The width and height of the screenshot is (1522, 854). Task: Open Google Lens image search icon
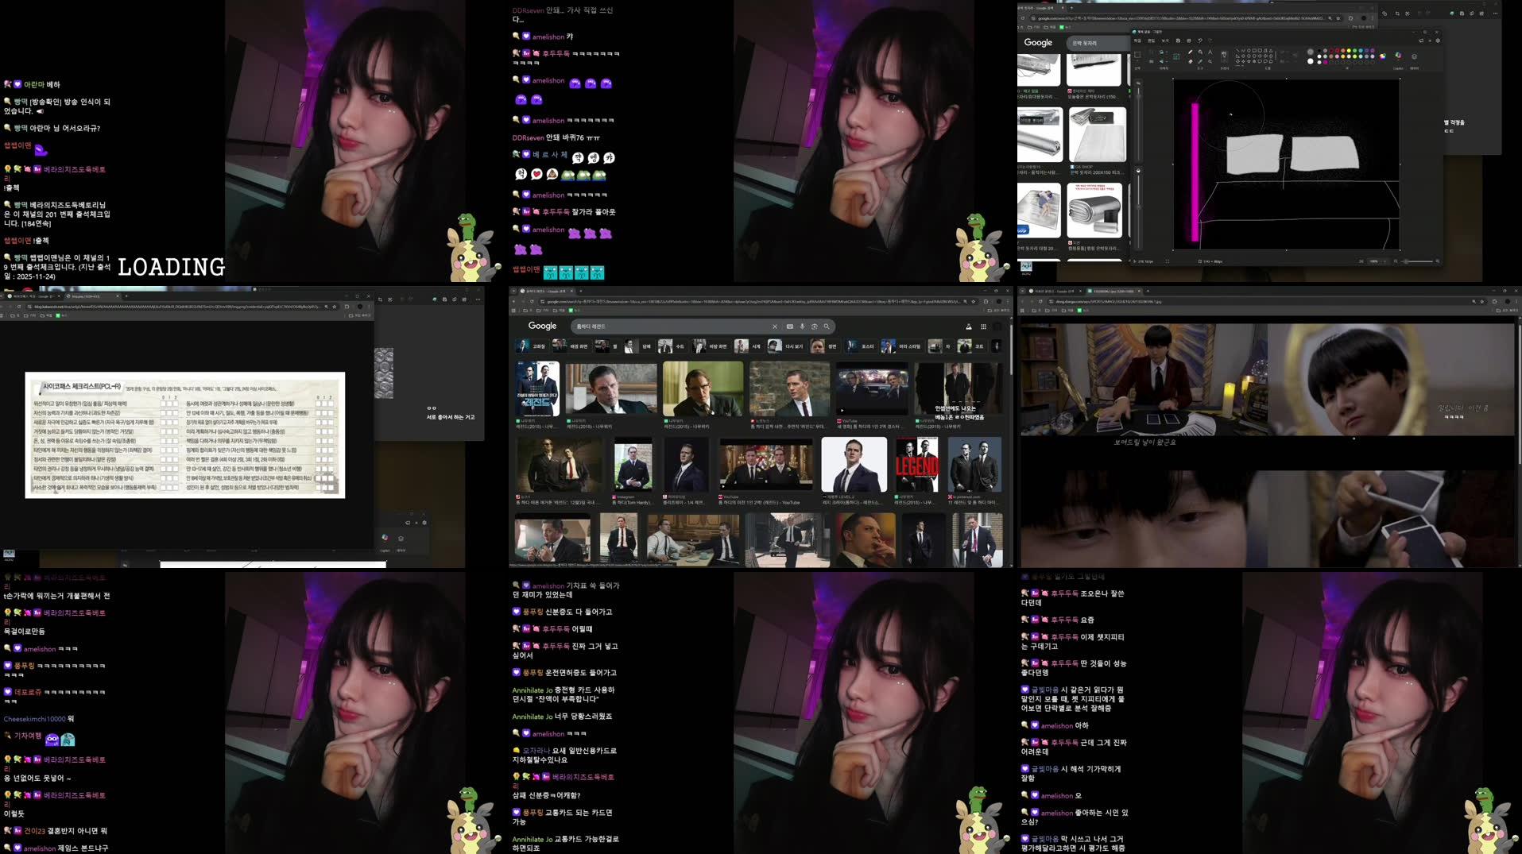coord(815,326)
